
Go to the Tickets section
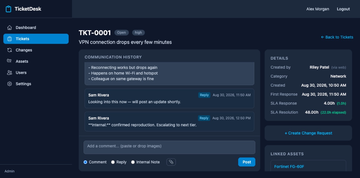coord(36,39)
